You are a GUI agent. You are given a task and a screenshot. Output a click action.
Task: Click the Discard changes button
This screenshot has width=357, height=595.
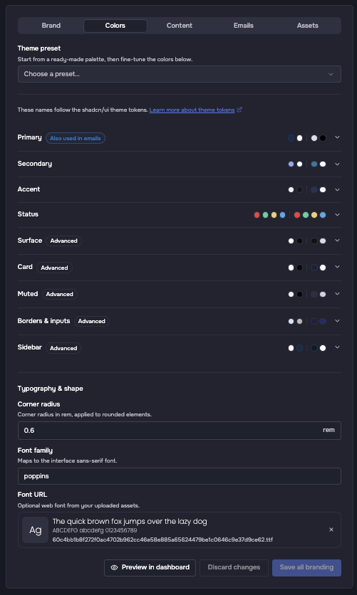234,568
